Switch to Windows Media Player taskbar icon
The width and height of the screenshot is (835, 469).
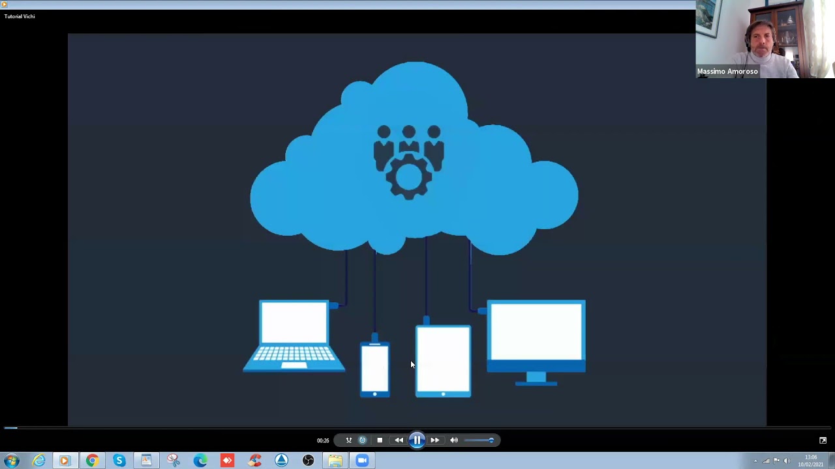(64, 461)
